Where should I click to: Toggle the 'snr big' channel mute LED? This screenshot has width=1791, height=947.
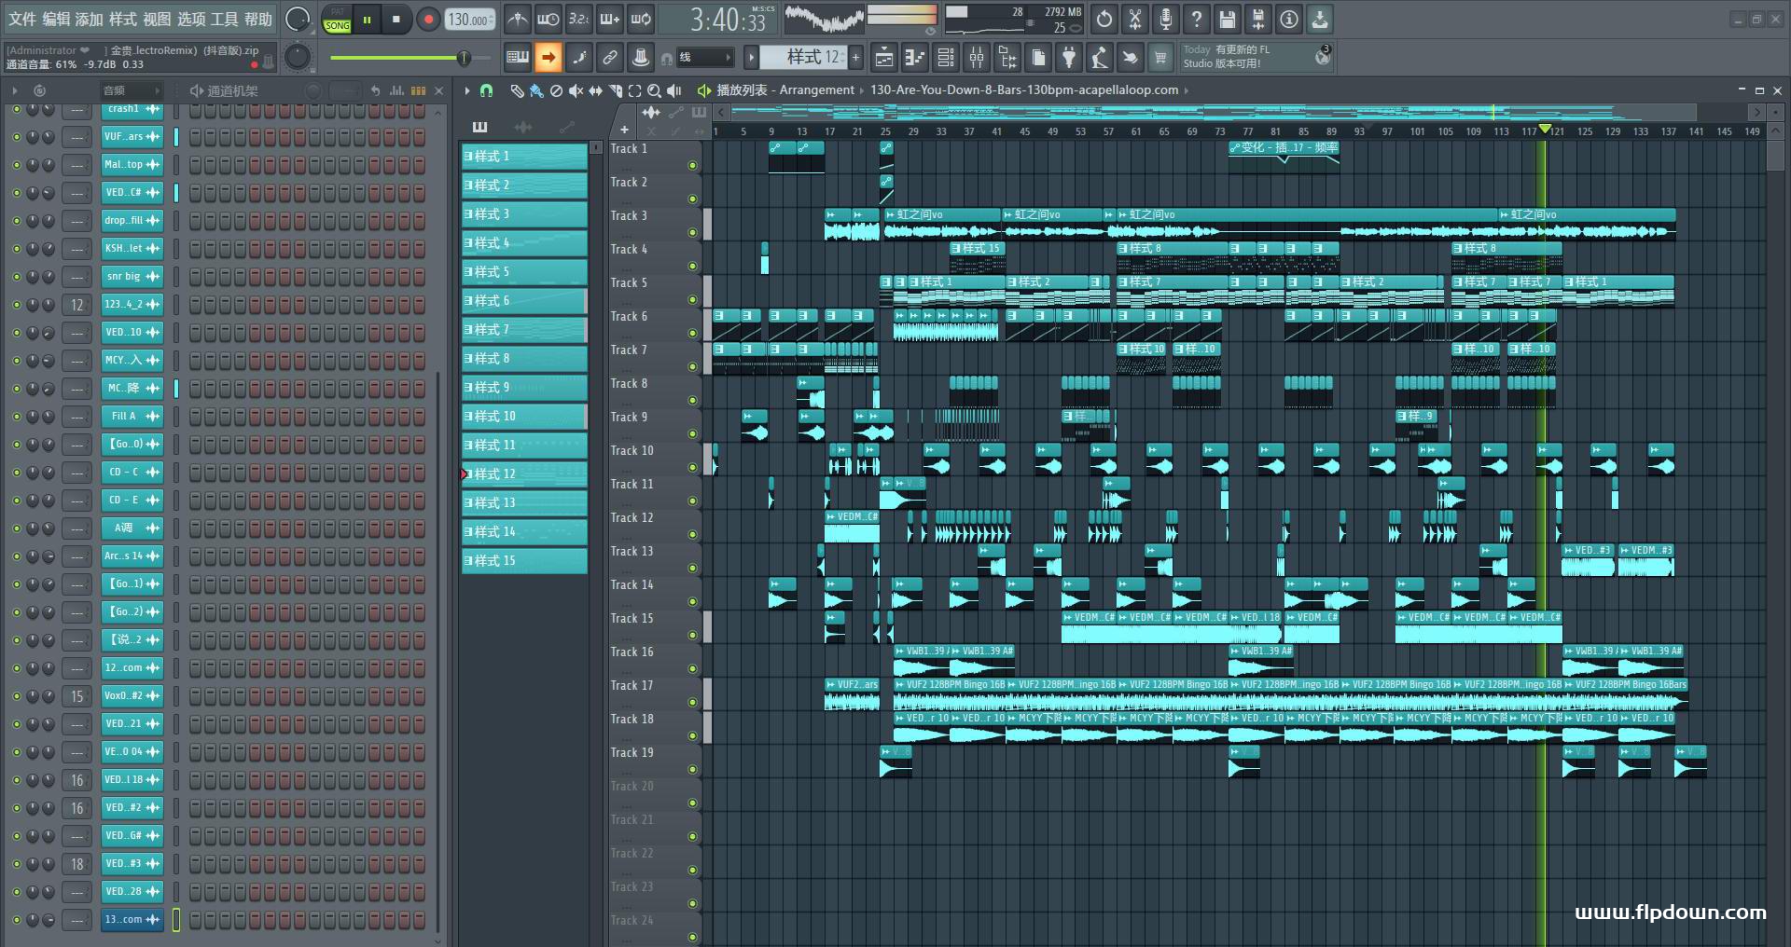(16, 277)
